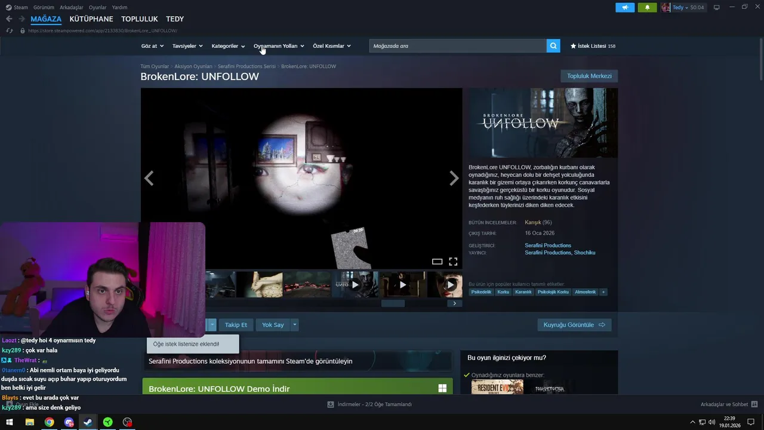Play the trailer thumbnail with UNFOLLOW logo
The width and height of the screenshot is (764, 430).
355,284
